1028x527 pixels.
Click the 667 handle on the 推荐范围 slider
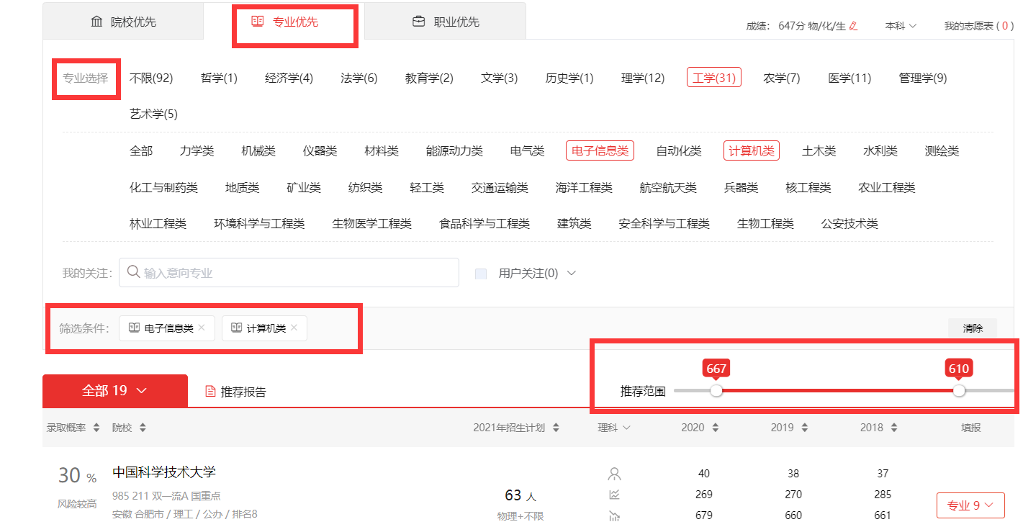point(717,391)
